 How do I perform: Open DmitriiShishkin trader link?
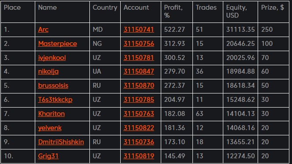coord(61,142)
